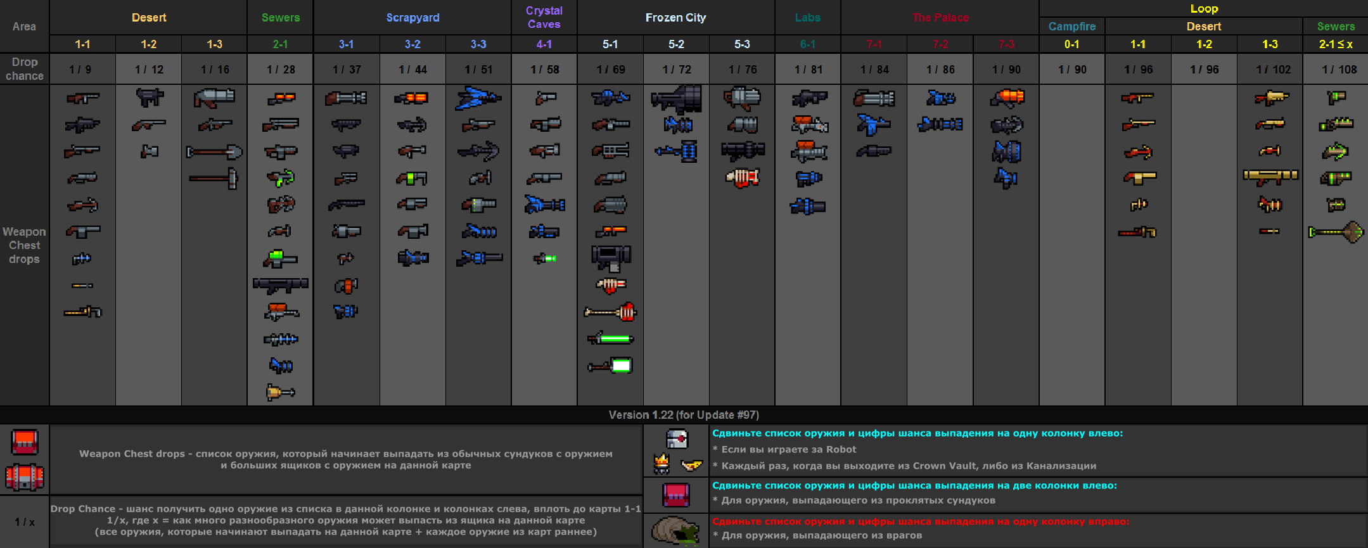The width and height of the screenshot is (1368, 548).
Task: Click the 6-1 level cell
Action: [808, 44]
